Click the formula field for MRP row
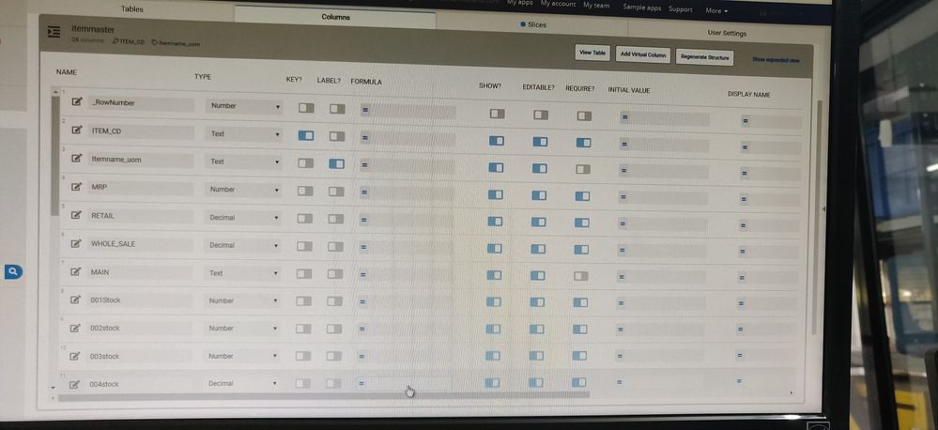This screenshot has width=938, height=430. [407, 192]
